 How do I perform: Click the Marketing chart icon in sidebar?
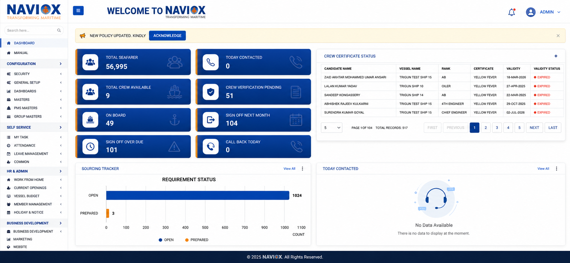[x=9, y=239]
